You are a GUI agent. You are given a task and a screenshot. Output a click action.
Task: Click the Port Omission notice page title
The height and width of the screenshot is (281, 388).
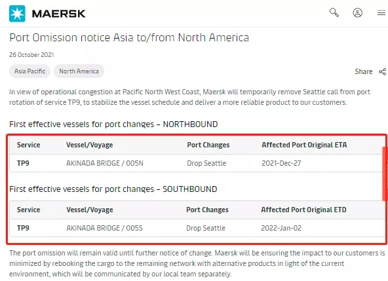(x=129, y=37)
